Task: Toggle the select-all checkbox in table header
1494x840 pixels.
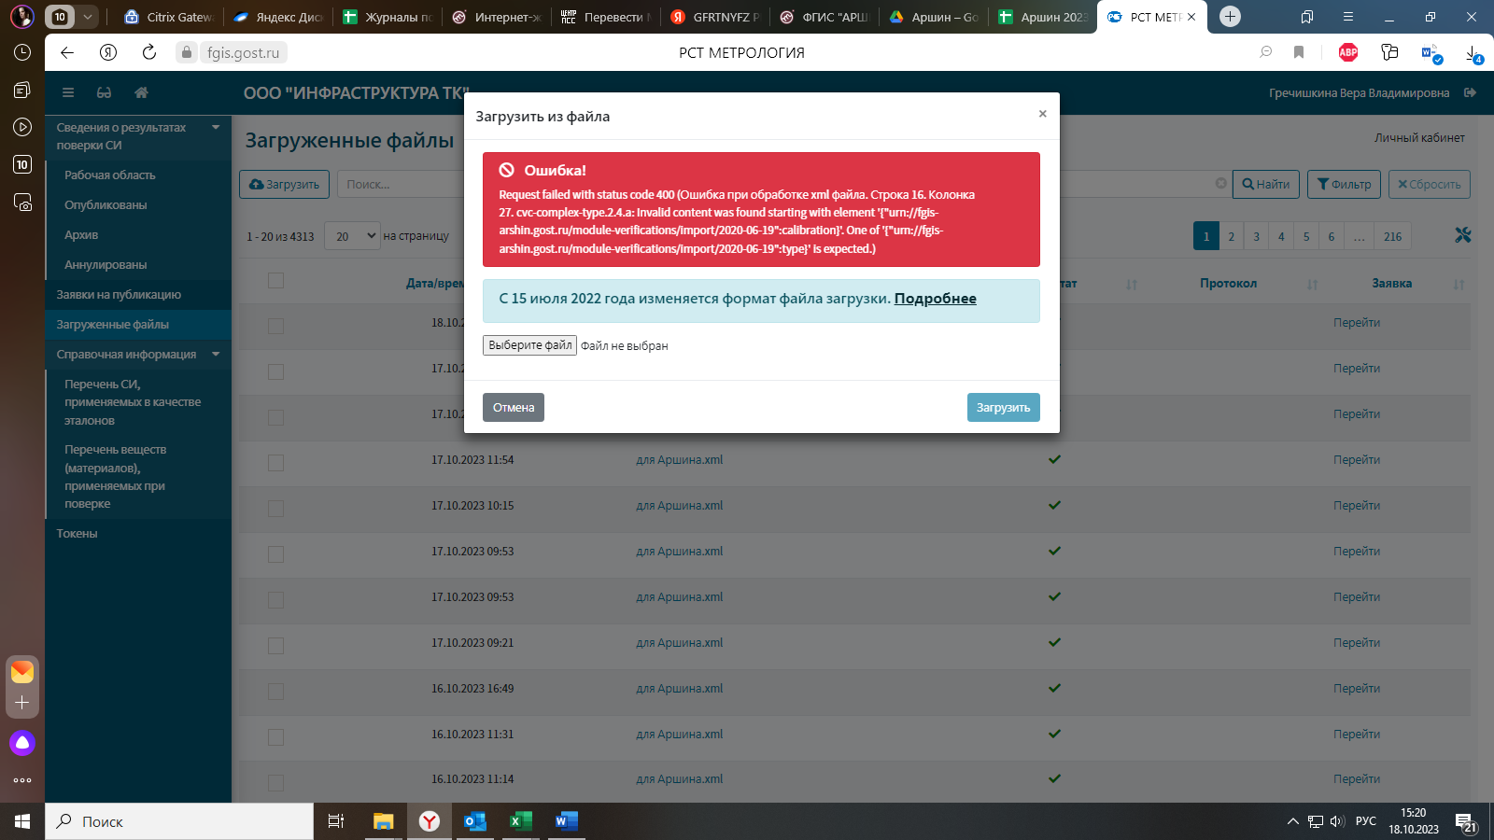Action: [275, 281]
